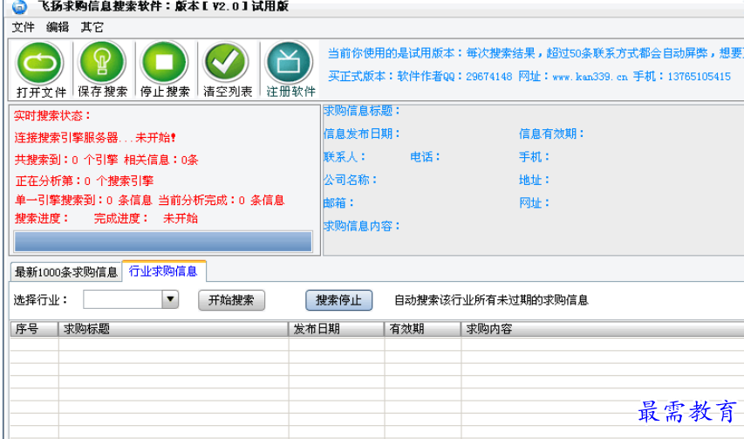The height and width of the screenshot is (439, 744).
Task: Click the 邮箱 label
Action: click(338, 203)
